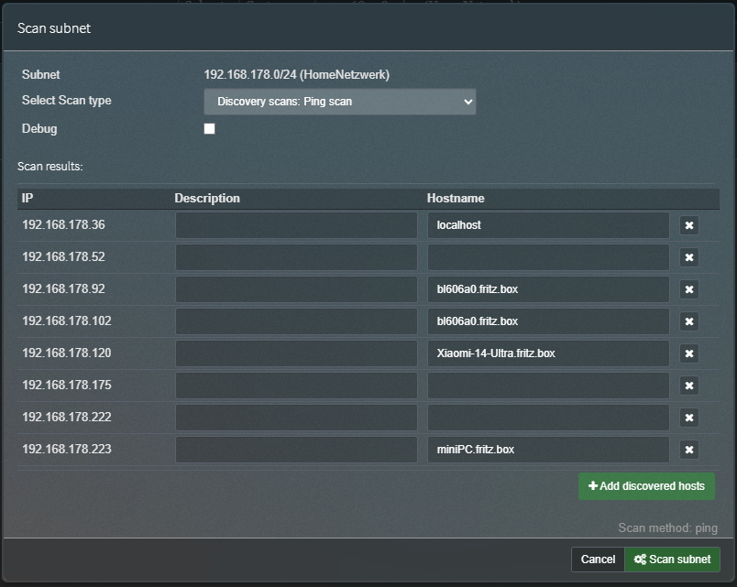Screen dimensions: 737x587
Task: Remove host 192.168.178.102 with its X icon
Action: pos(689,321)
